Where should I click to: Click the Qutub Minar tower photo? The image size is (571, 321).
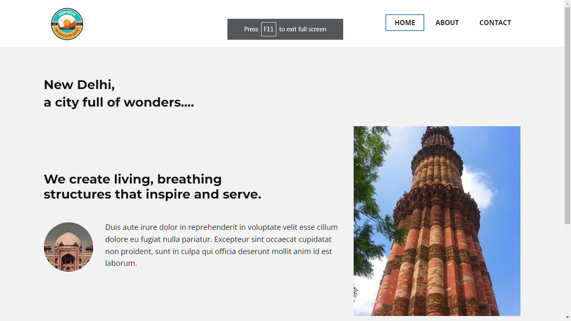437,222
